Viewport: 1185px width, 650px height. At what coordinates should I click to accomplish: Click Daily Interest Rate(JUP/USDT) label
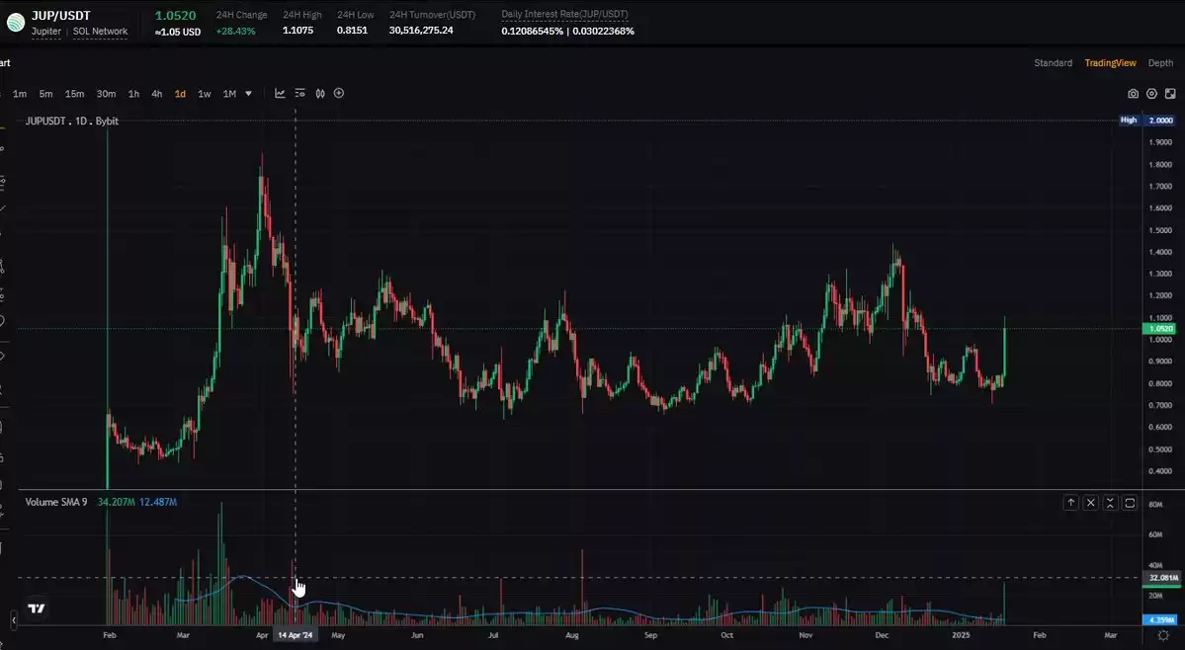pos(564,15)
